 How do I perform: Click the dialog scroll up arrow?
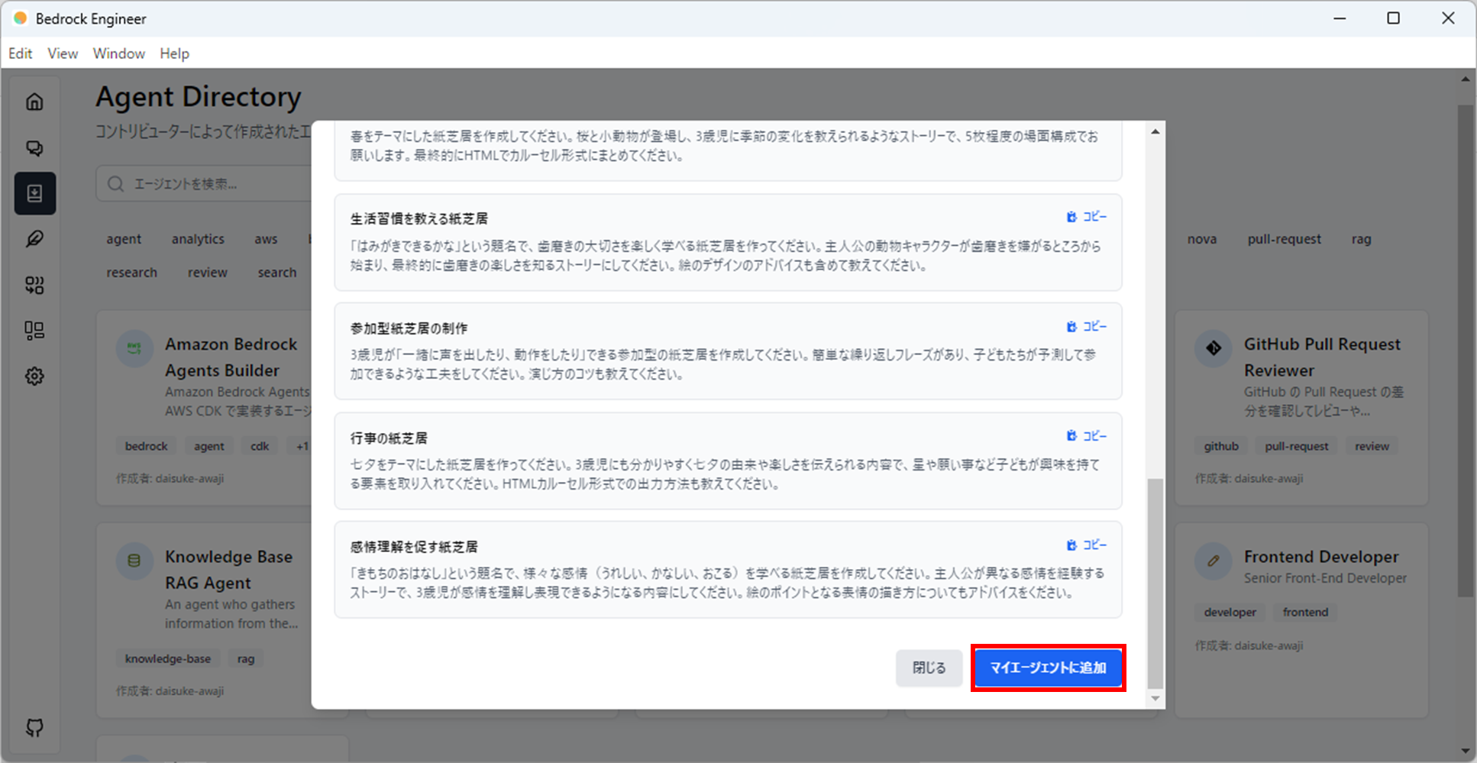(x=1155, y=131)
